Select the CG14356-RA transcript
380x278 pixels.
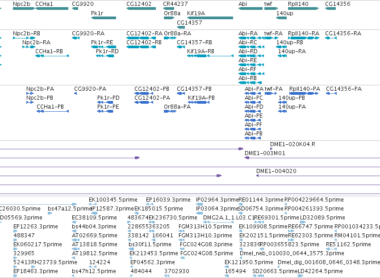331,38
